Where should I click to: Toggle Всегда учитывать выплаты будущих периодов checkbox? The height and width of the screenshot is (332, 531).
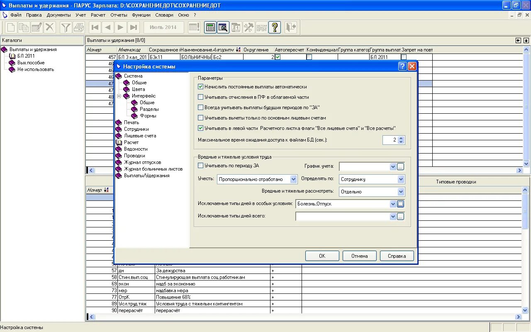[201, 107]
